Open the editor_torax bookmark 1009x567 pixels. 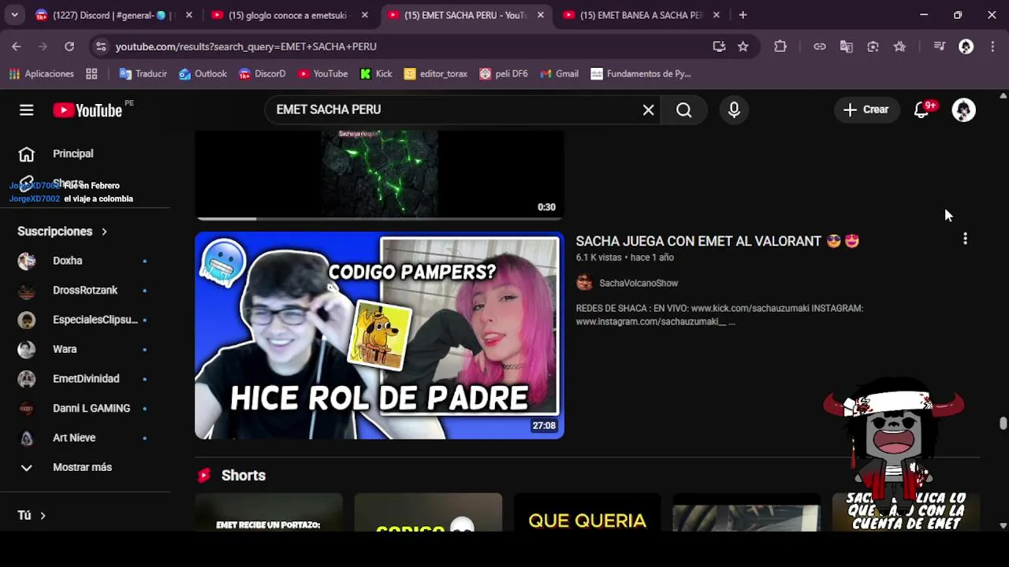[435, 74]
